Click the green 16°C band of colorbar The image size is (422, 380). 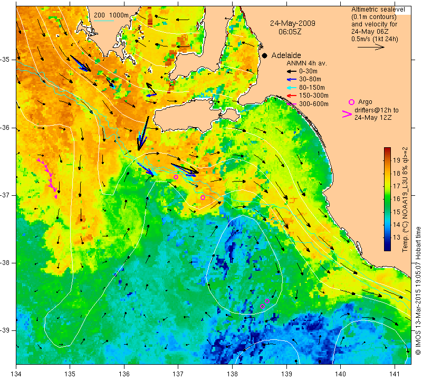click(387, 199)
